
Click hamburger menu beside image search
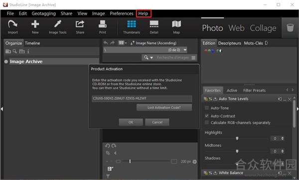(x=193, y=58)
